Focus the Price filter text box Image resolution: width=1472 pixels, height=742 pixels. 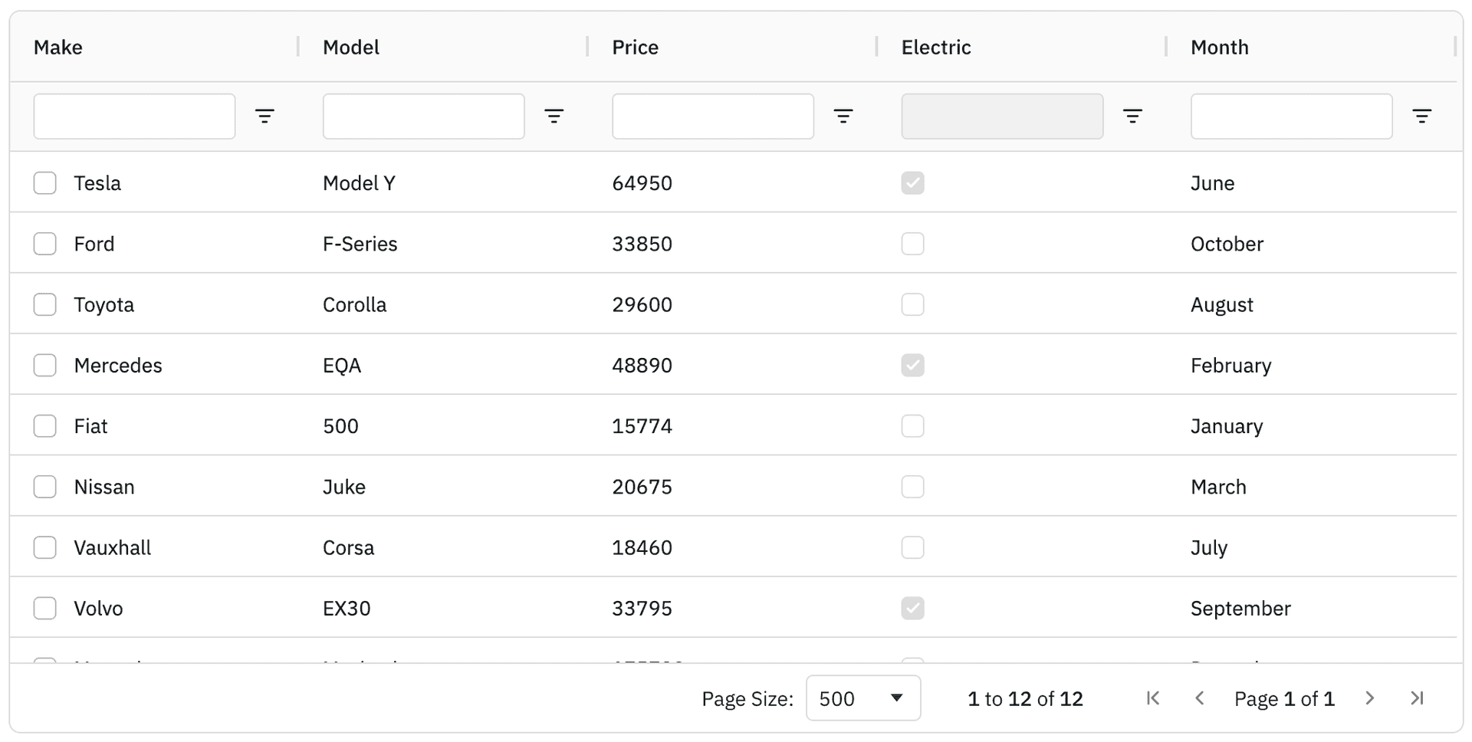click(x=713, y=117)
